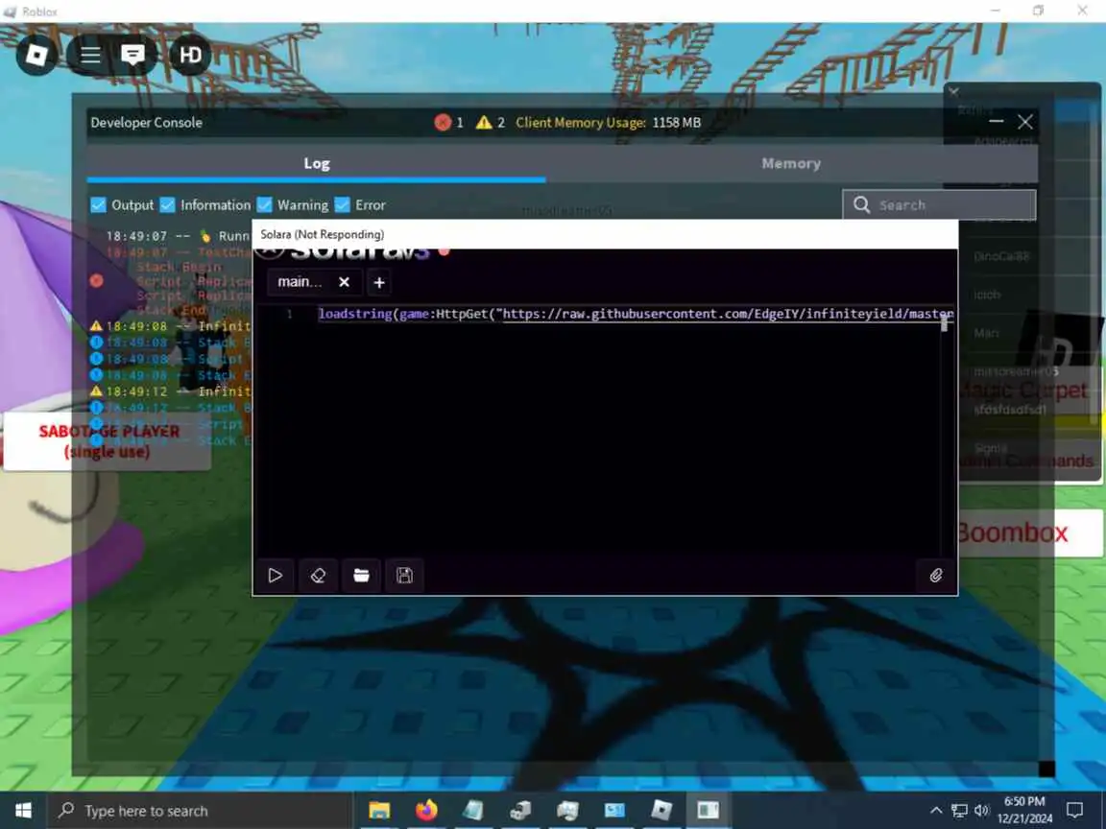Open the Windows Start menu
Viewport: 1106px width, 829px height.
(23, 811)
